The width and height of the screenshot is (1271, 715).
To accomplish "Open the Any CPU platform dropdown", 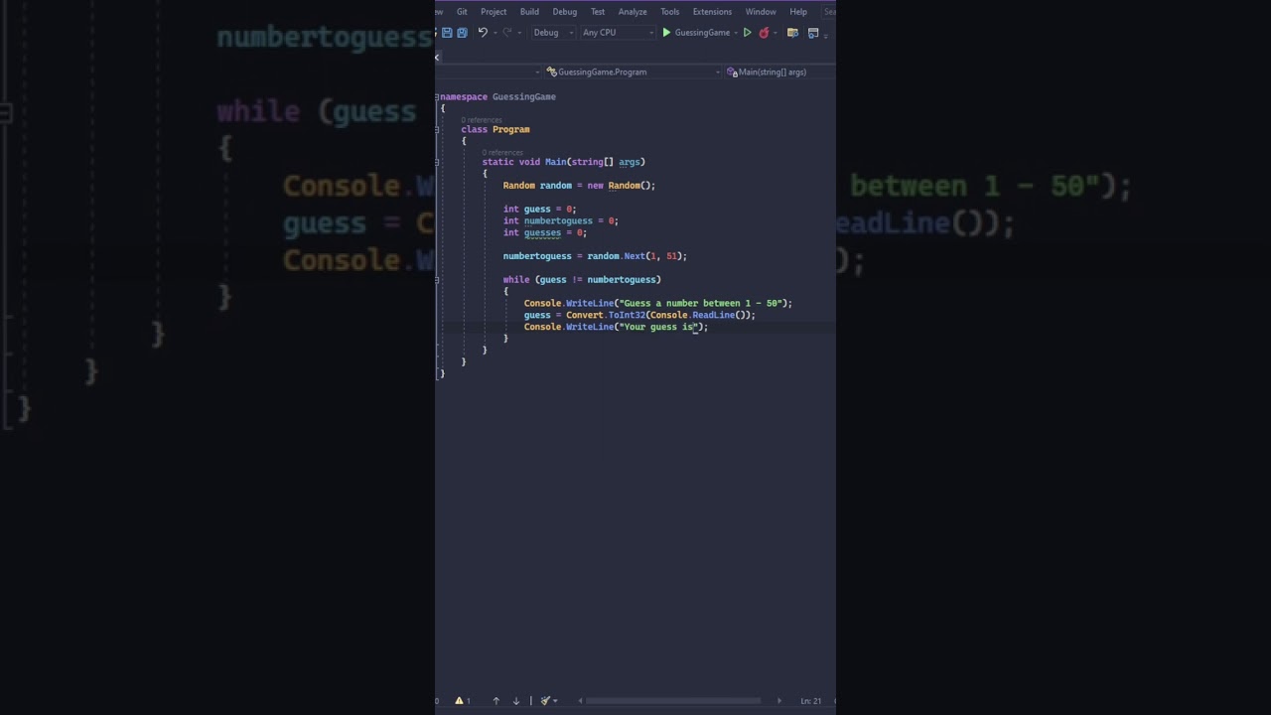I will click(617, 33).
